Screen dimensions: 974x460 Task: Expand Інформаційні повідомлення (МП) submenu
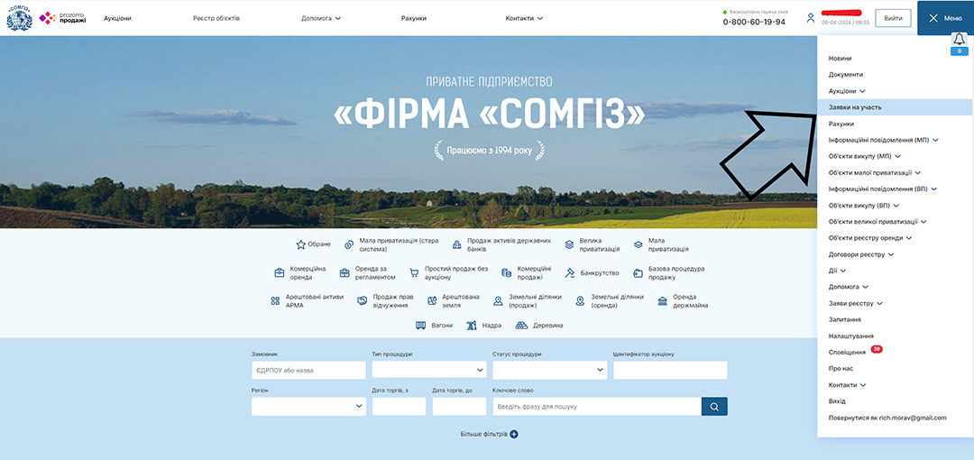pyautogui.click(x=883, y=140)
